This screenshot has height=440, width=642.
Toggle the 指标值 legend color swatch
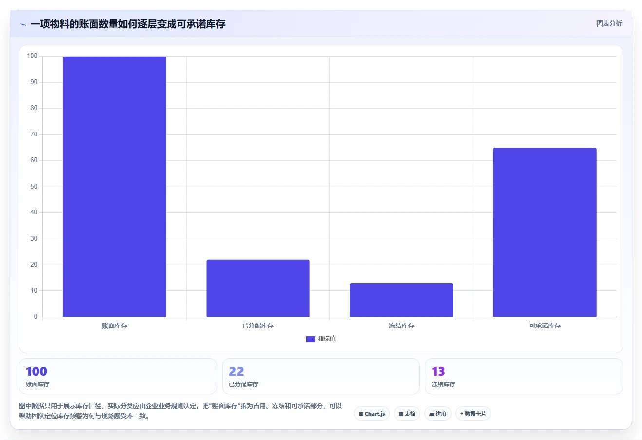311,339
